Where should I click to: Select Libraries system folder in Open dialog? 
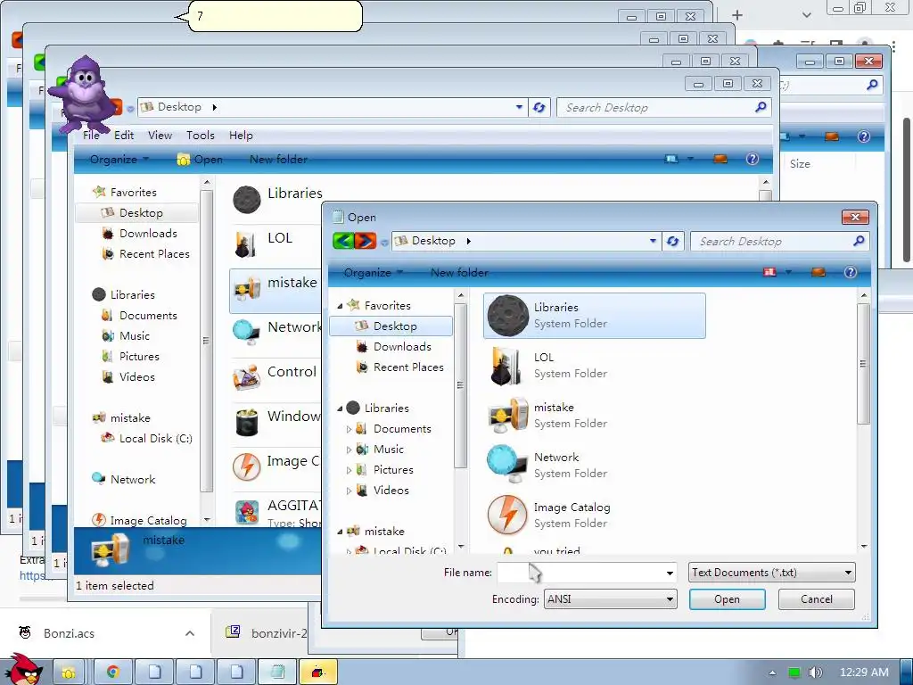tap(595, 315)
